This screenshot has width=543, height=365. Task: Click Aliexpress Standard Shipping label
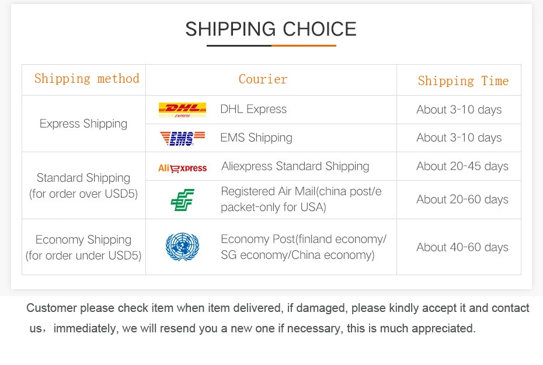tap(295, 166)
